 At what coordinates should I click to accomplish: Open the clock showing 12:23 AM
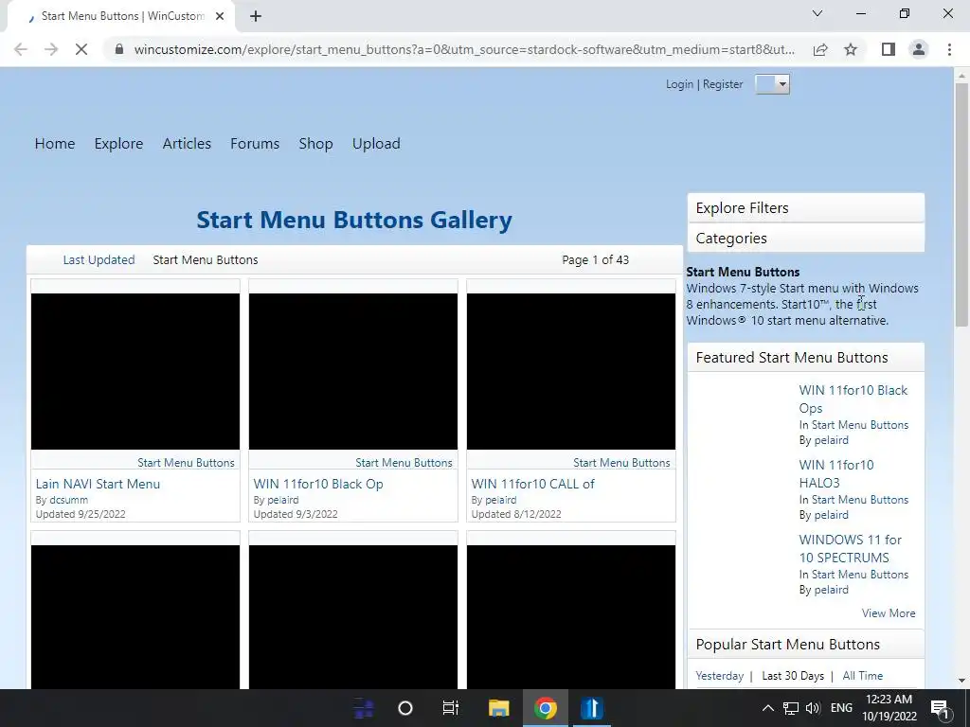[889, 708]
